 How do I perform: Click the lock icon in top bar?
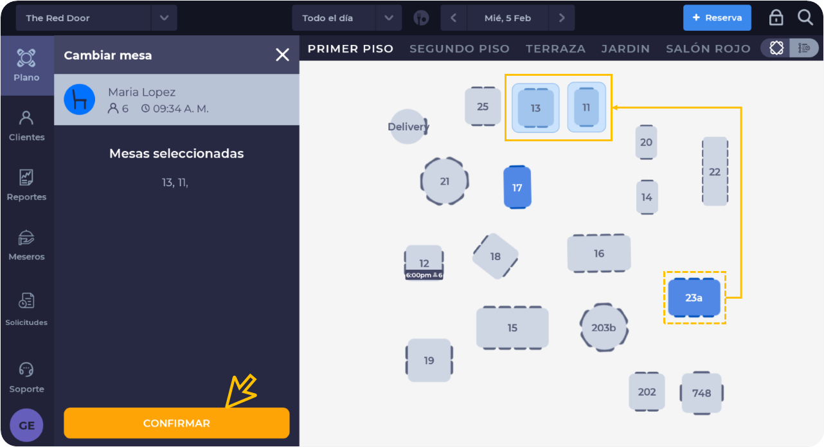[776, 18]
